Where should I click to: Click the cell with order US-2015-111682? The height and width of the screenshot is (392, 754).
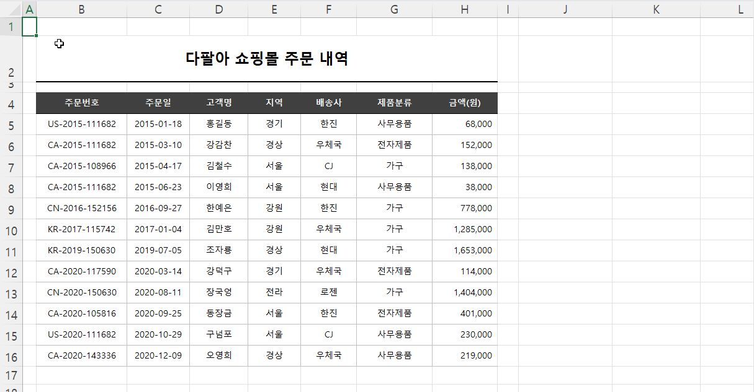[81, 124]
